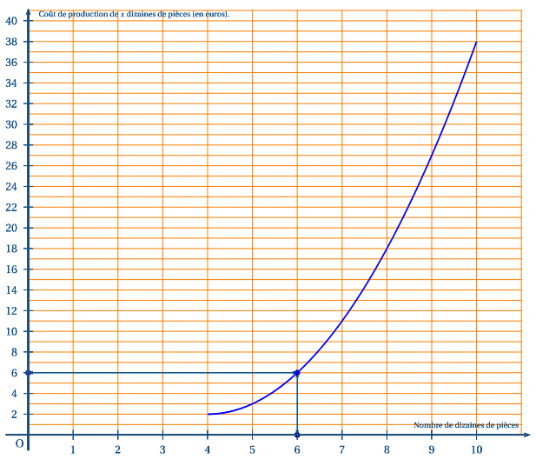Click the vertical guide line at x = 6
This screenshot has width=536, height=459.
pos(297,404)
